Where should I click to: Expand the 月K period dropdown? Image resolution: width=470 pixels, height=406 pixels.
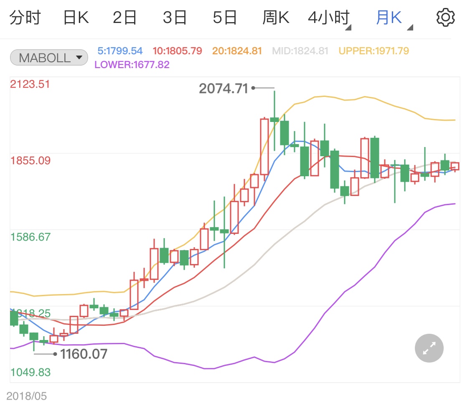[x=394, y=18]
